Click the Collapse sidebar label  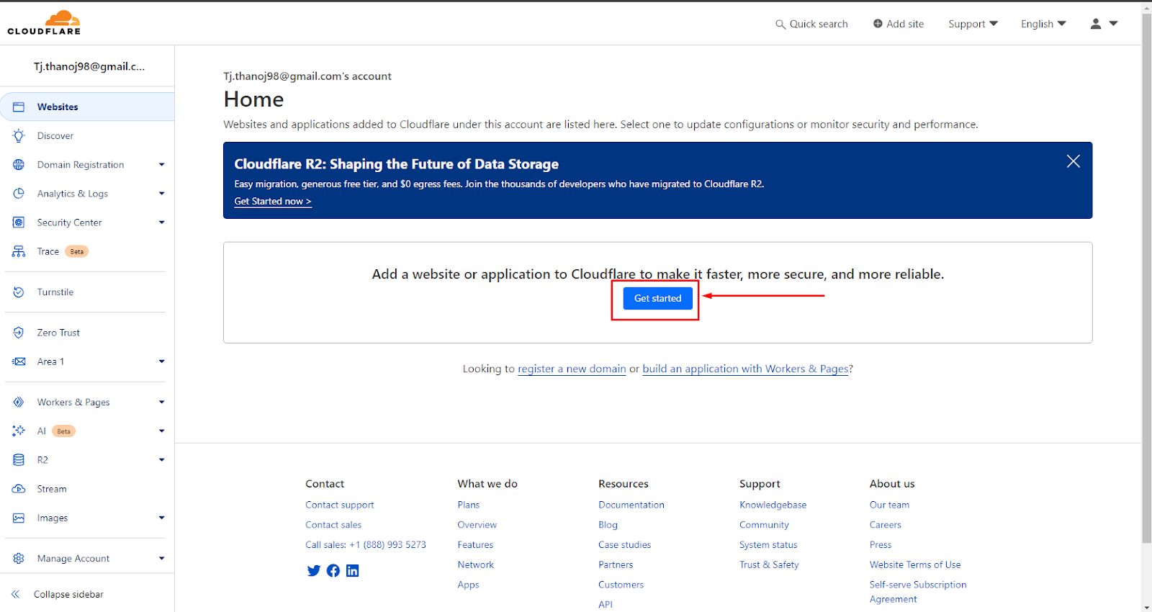(68, 595)
